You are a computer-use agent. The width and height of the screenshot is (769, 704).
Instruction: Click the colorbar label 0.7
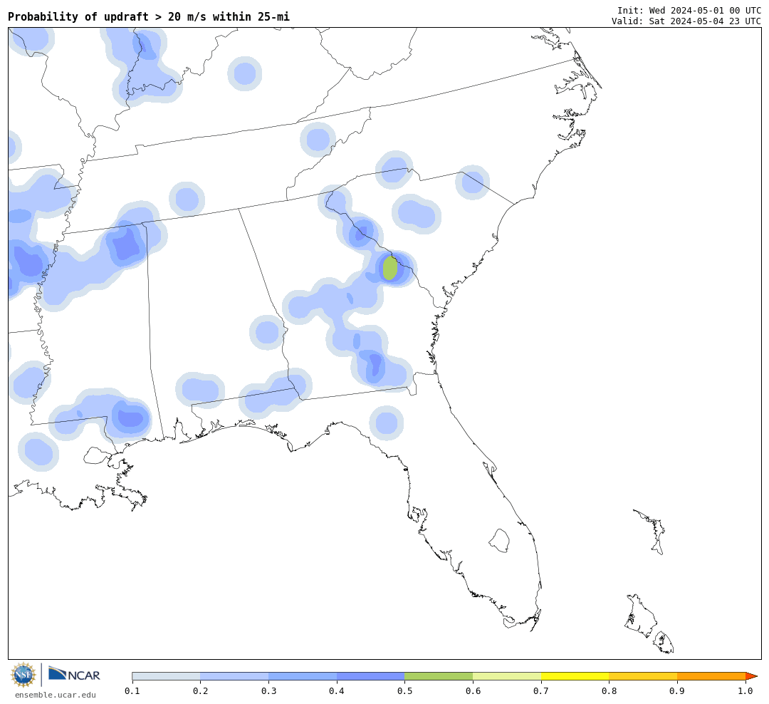(x=541, y=690)
